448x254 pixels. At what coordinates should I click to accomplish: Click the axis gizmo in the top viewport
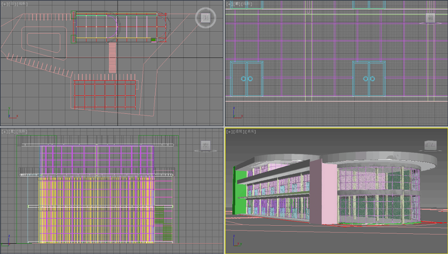12,113
